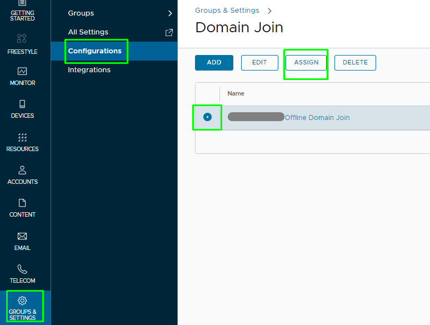This screenshot has width=430, height=325.
Task: Expand the Groups submenu chevron
Action: click(x=170, y=13)
